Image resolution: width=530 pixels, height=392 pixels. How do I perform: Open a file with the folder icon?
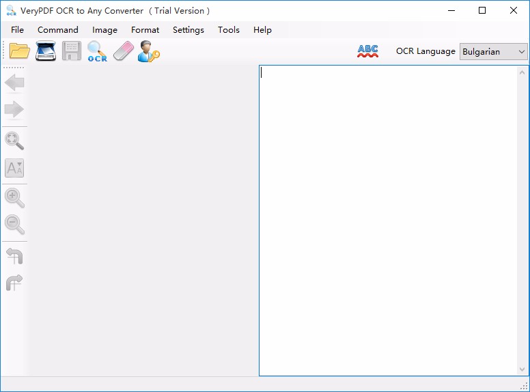click(x=20, y=51)
